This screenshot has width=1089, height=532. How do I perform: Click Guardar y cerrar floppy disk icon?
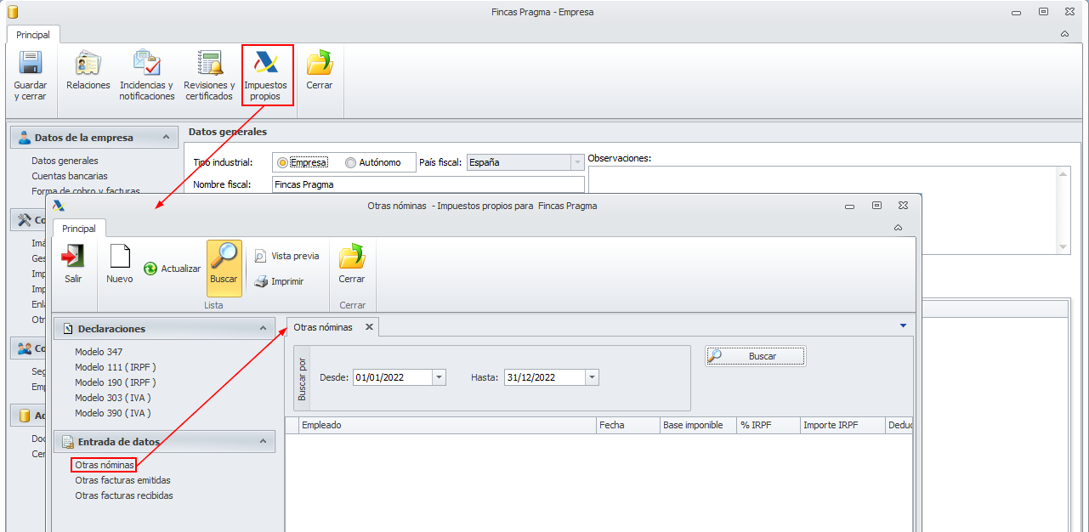(x=31, y=62)
